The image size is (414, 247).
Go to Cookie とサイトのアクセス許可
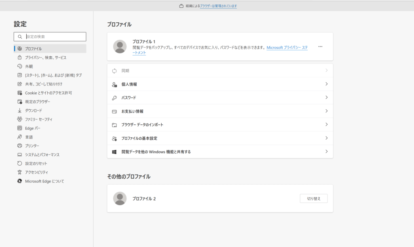point(49,93)
